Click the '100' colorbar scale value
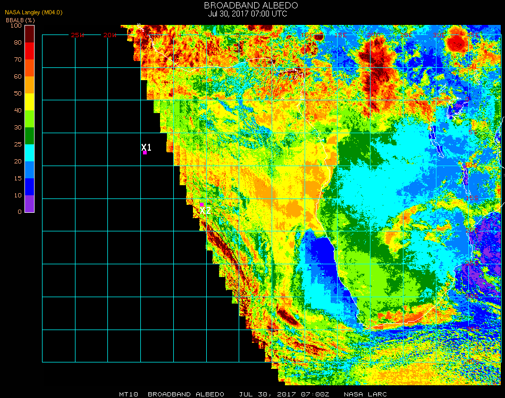 (16, 25)
